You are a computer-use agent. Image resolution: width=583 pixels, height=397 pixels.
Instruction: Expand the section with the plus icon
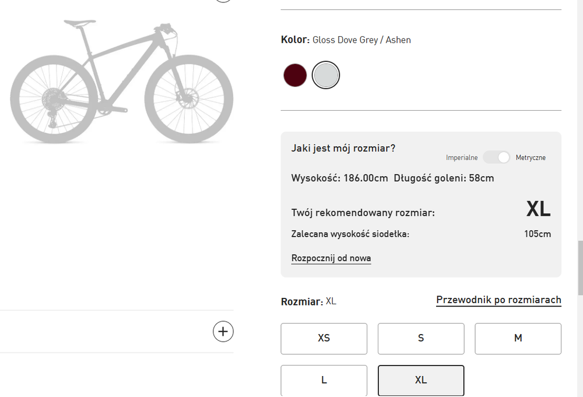tap(223, 332)
